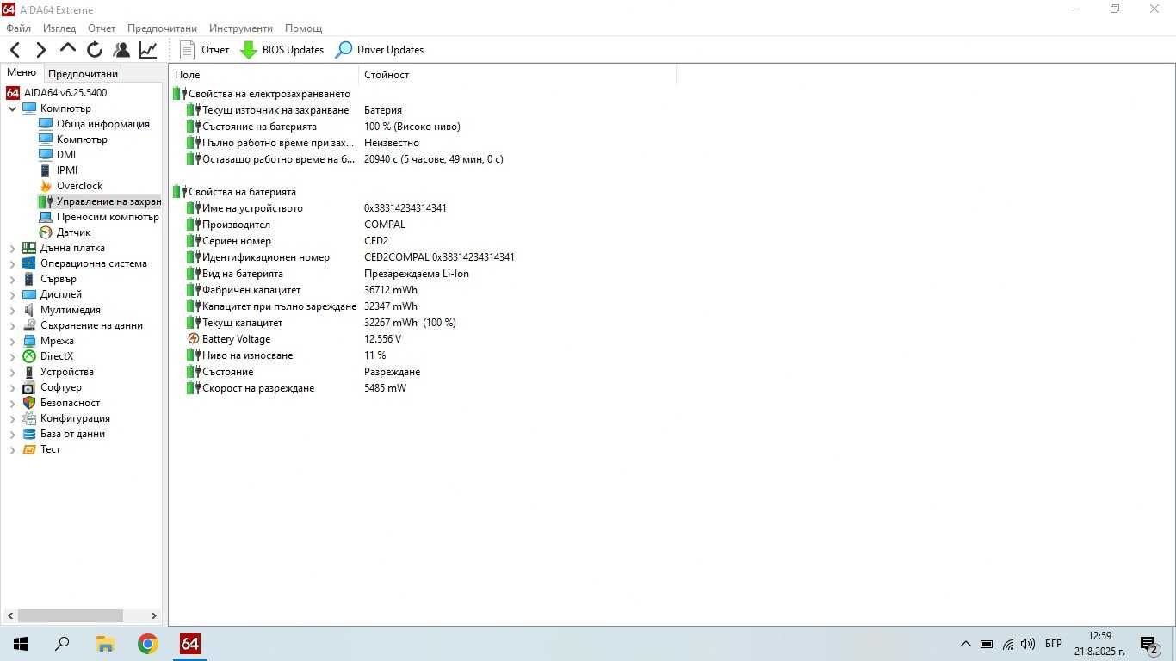Select the Свойства на батерията group row
1176x661 pixels.
click(234, 192)
